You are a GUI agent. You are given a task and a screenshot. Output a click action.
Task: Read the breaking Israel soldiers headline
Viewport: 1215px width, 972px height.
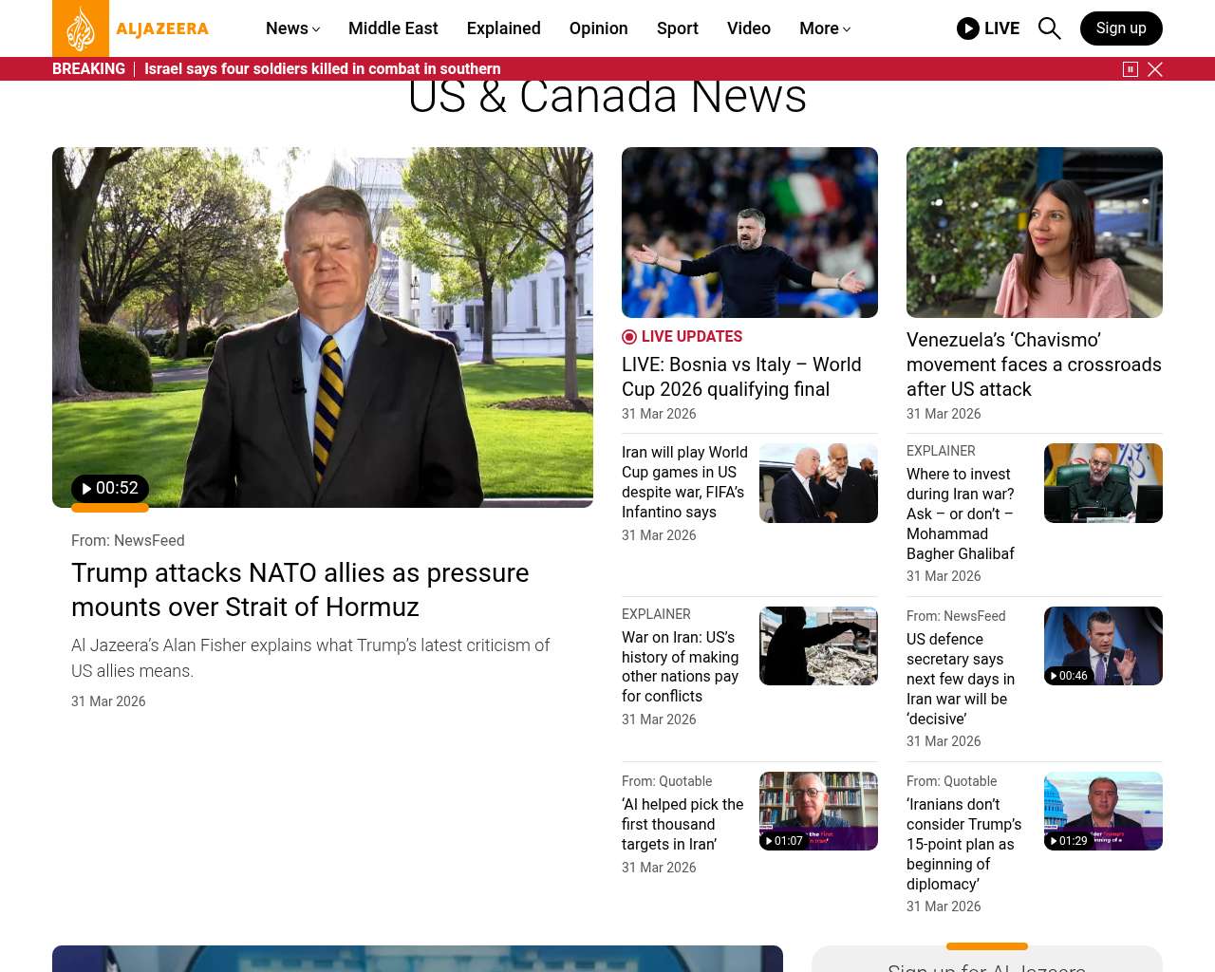[x=322, y=69]
